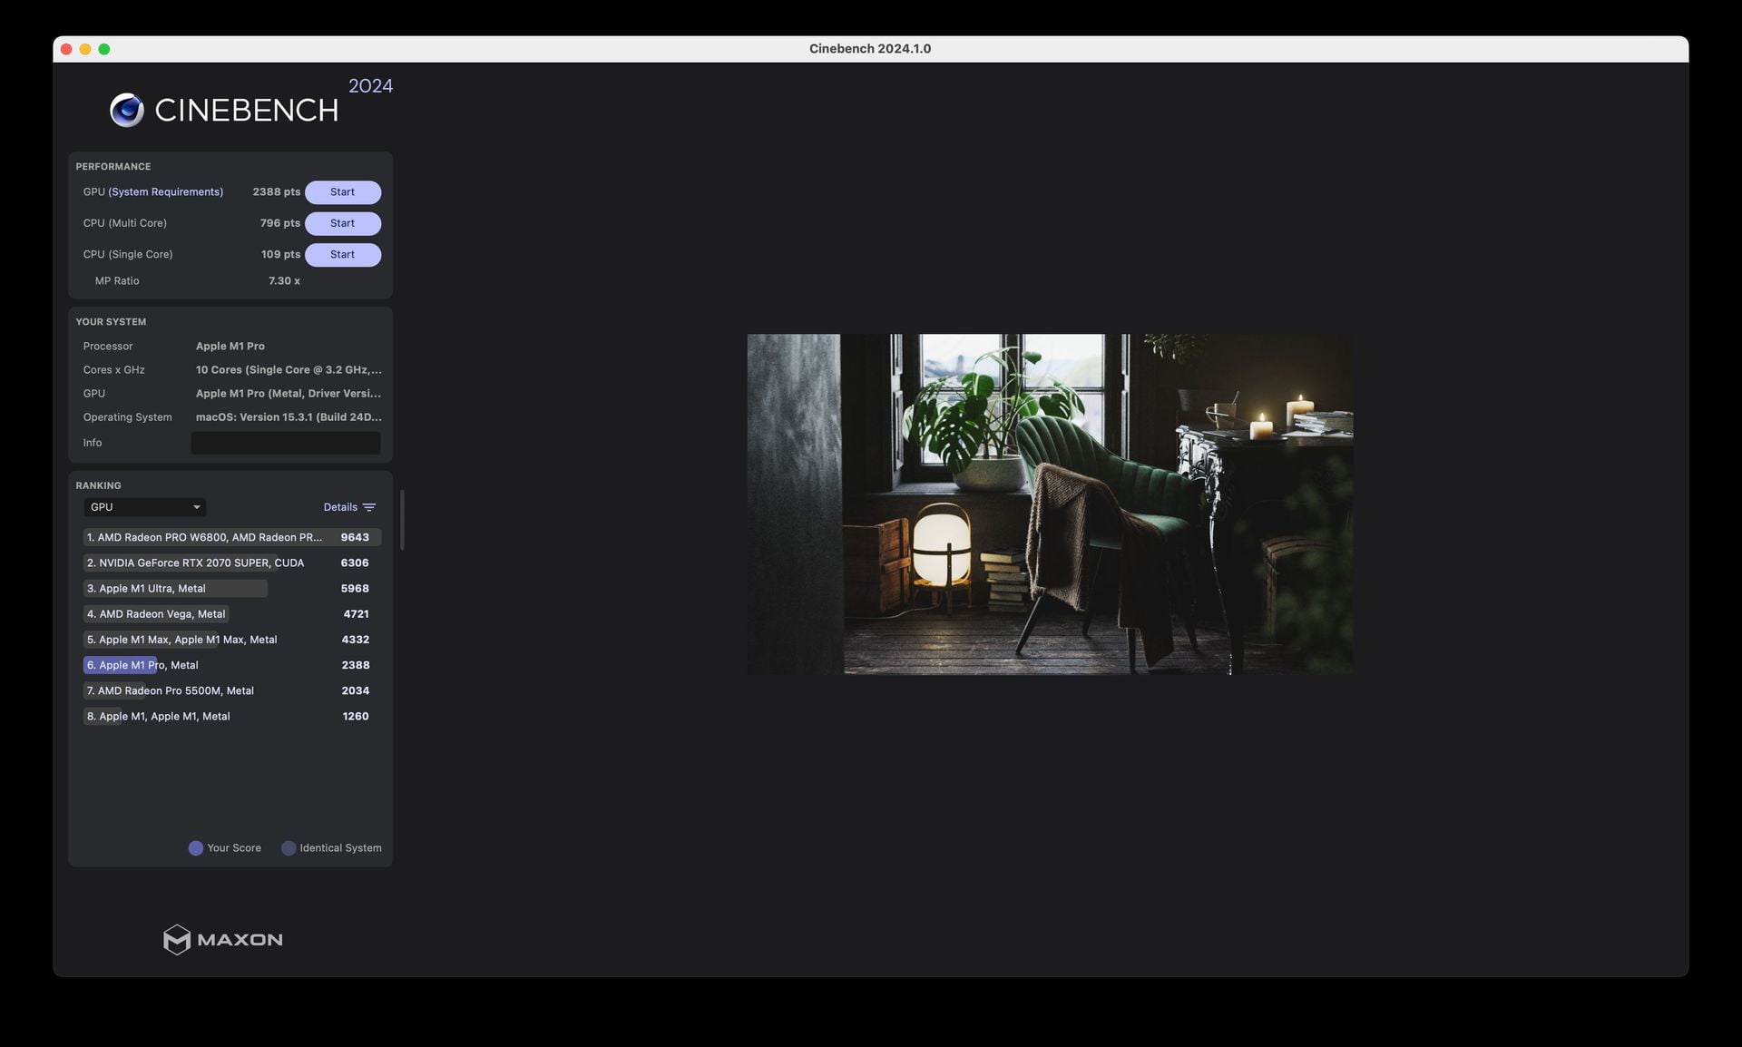Select ranking row Apple M1 Max, Metal

231,640
